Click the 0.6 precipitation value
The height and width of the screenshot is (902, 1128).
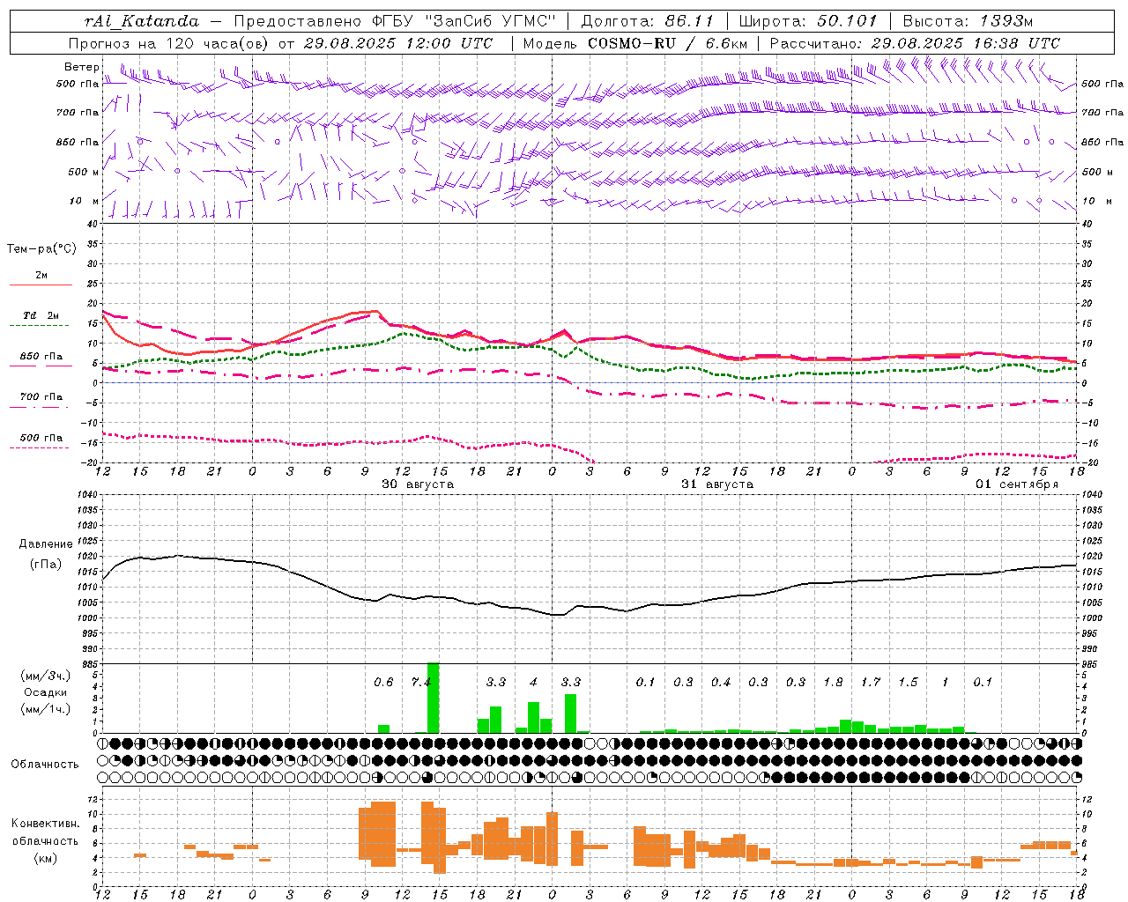(x=383, y=682)
